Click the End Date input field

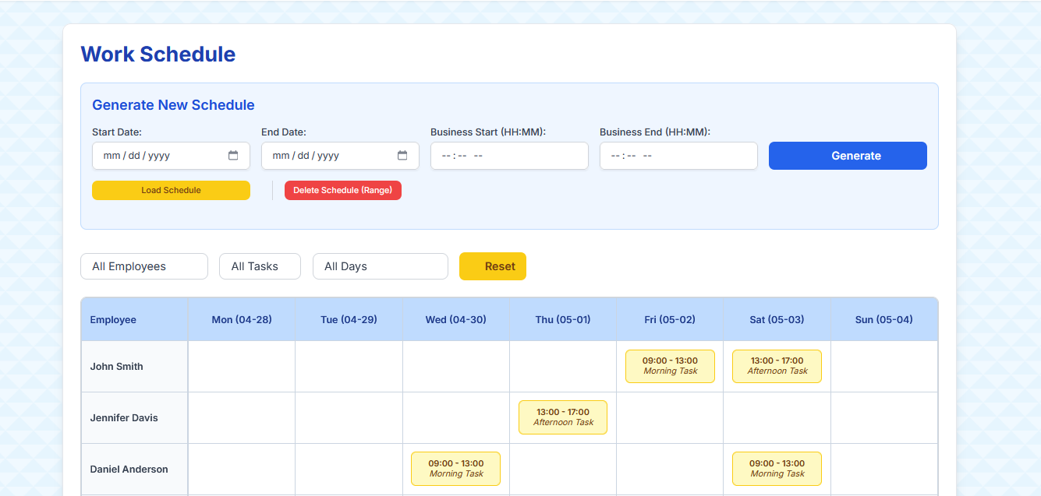[x=340, y=156]
